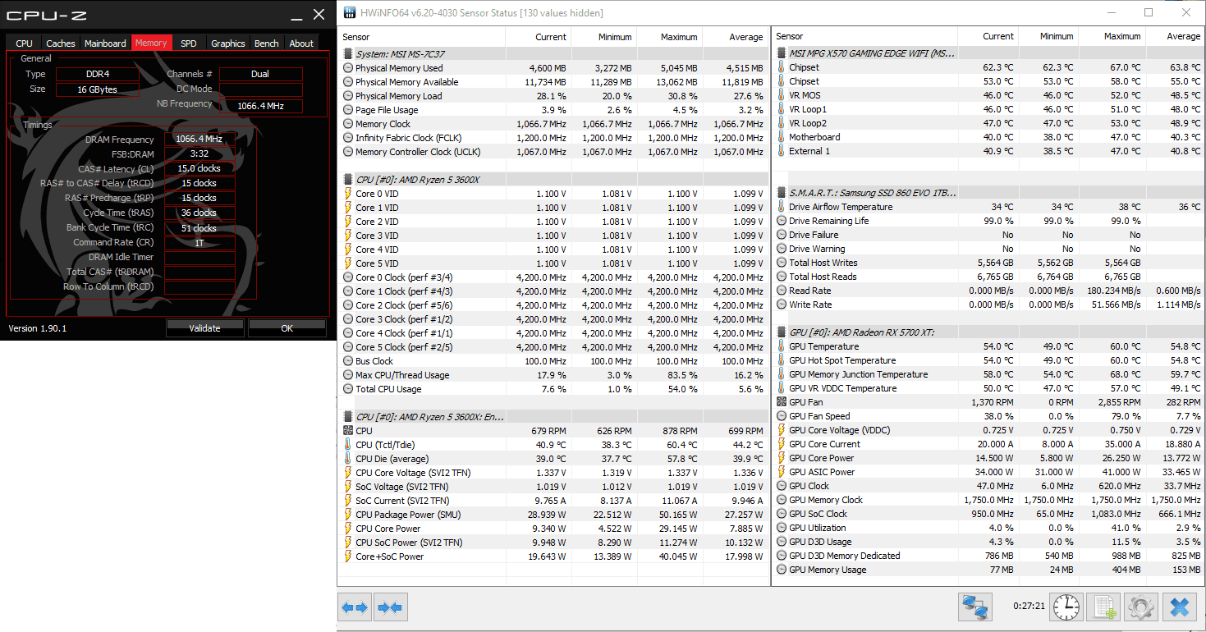
Task: Click the Current column header in left panel
Action: (x=538, y=37)
